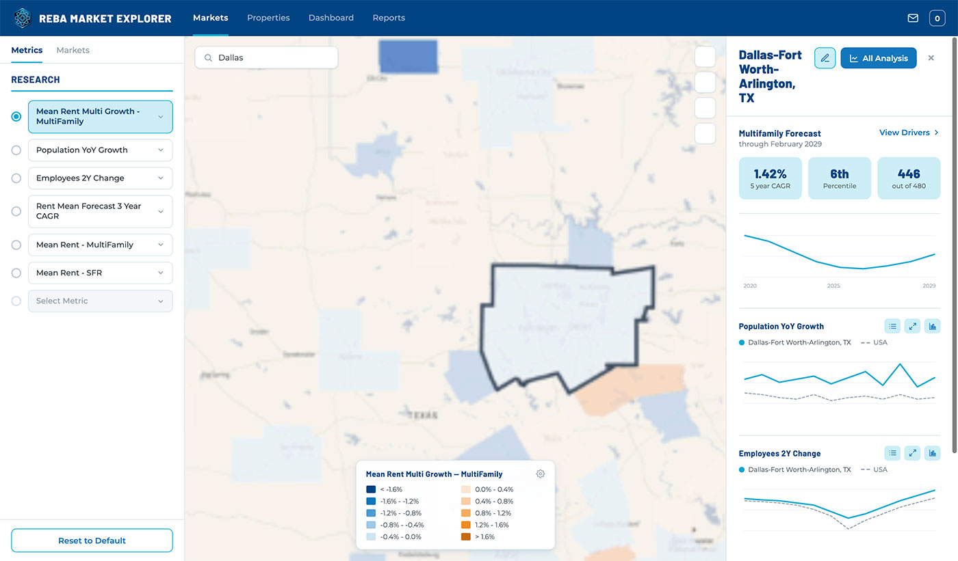Open the View Drivers link
This screenshot has height=561, width=958.
tap(909, 133)
